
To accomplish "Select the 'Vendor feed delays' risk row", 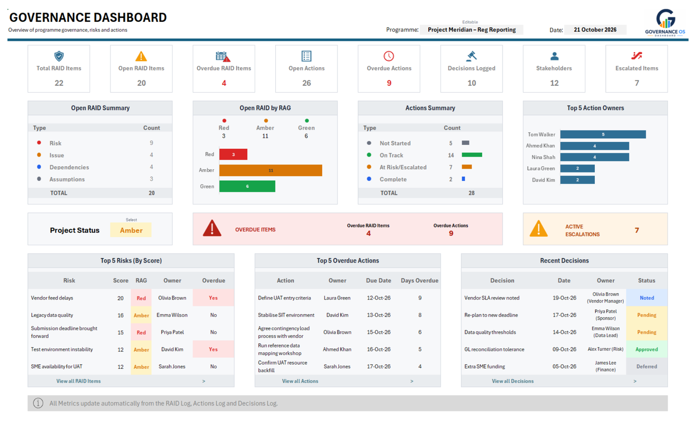I will 131,298.
